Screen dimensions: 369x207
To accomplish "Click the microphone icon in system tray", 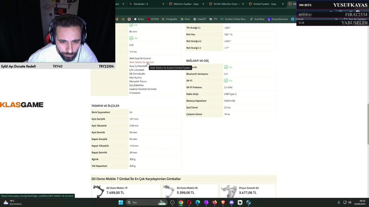I will [x=339, y=202].
